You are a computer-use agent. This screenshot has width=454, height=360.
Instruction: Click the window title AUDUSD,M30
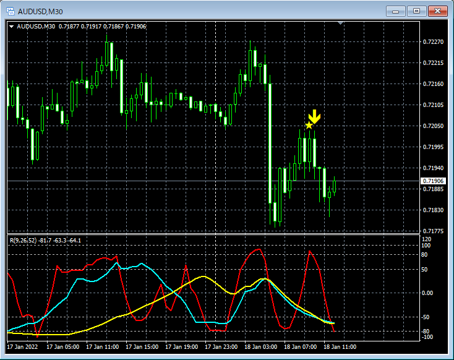click(x=40, y=12)
